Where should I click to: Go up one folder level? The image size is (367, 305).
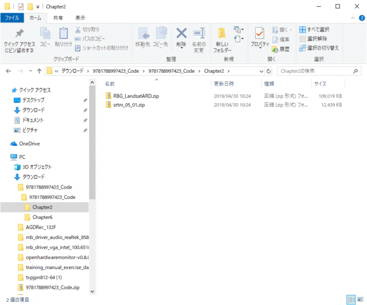click(x=38, y=71)
